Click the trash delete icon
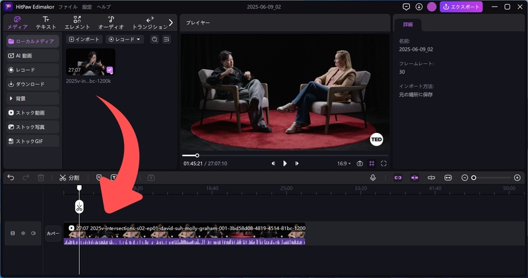Image resolution: width=528 pixels, height=278 pixels. click(x=41, y=177)
